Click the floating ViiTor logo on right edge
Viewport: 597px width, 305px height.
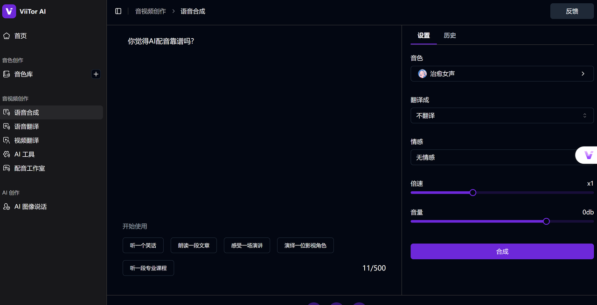click(x=590, y=155)
